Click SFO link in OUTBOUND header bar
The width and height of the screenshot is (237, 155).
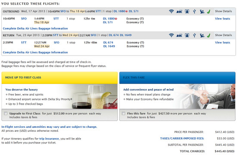pos(63,11)
